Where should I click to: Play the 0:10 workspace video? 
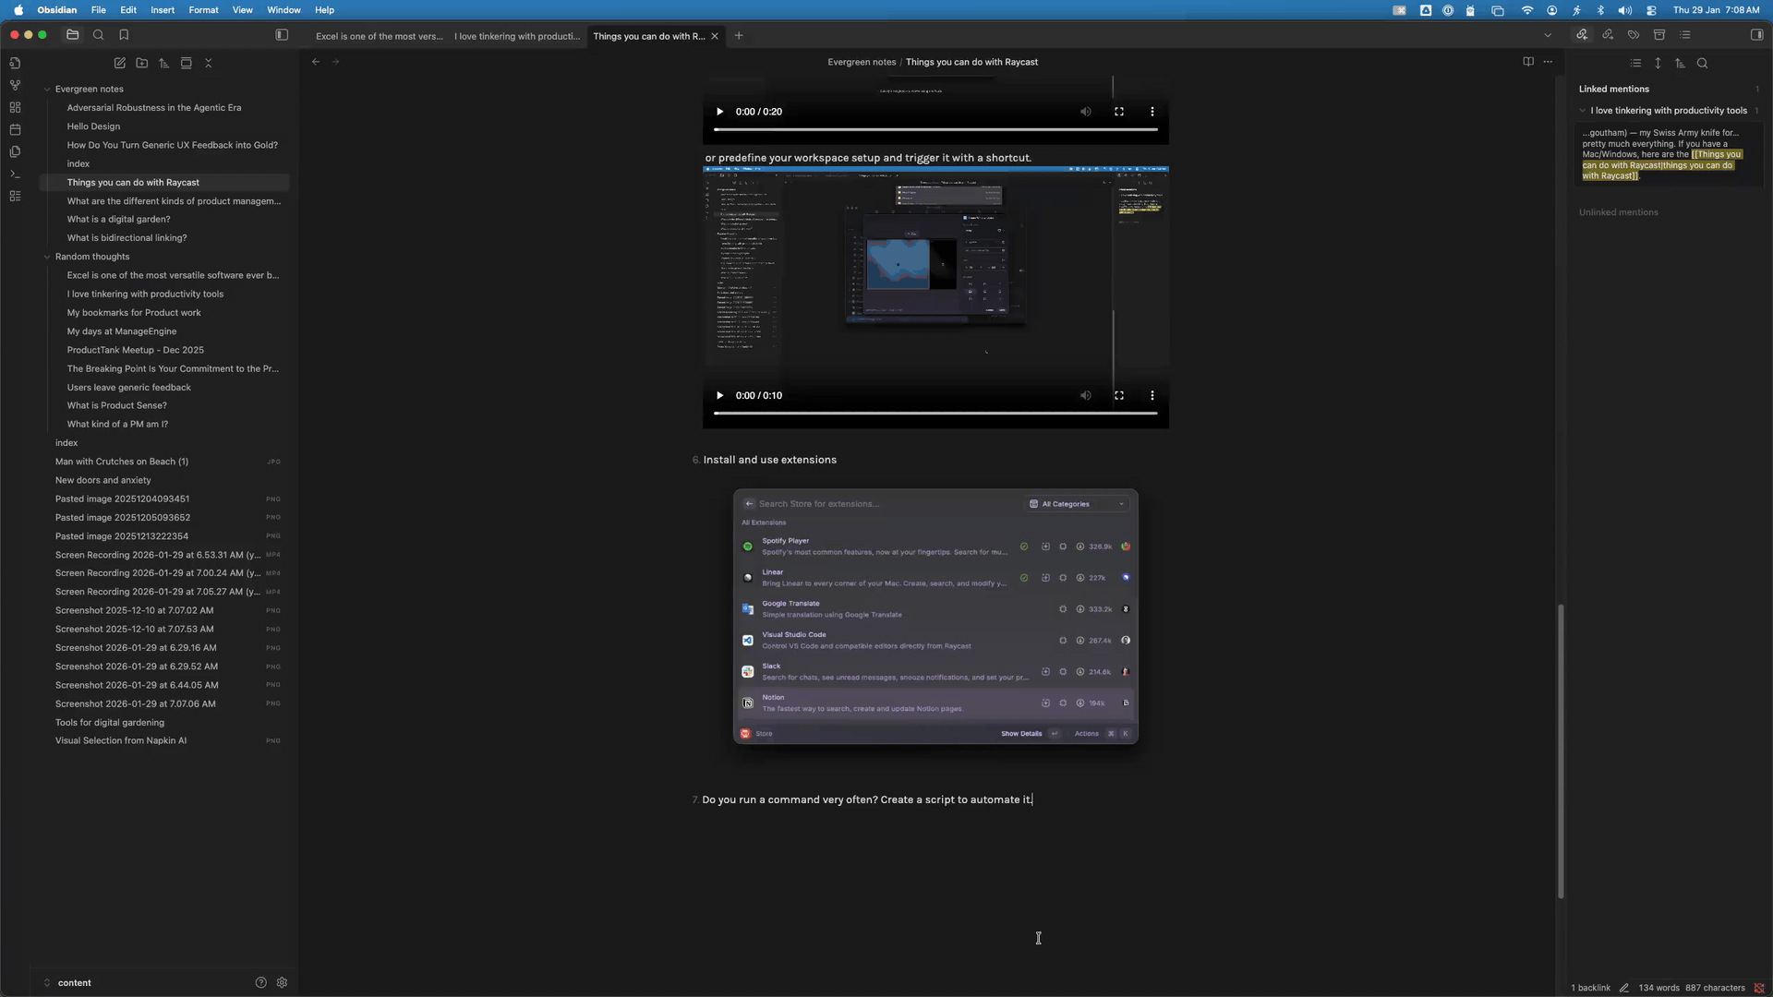tap(719, 395)
